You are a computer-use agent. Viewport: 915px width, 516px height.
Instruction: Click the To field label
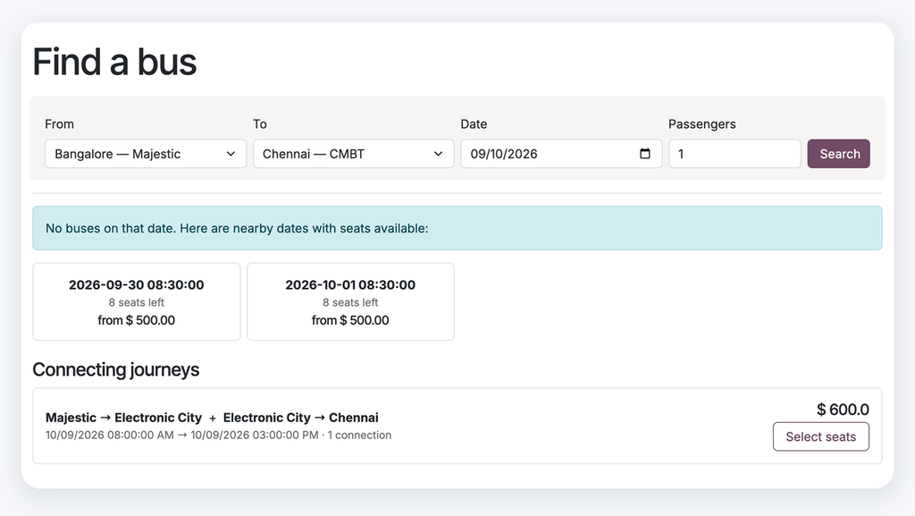pos(260,124)
